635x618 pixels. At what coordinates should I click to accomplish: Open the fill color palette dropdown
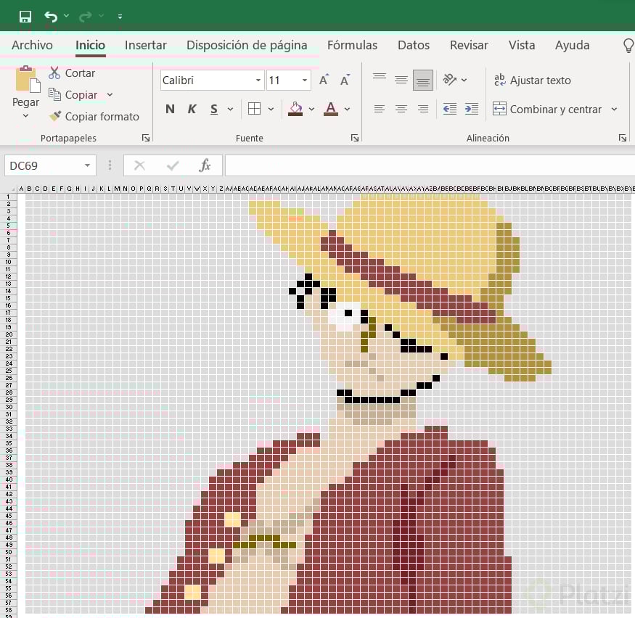(311, 109)
